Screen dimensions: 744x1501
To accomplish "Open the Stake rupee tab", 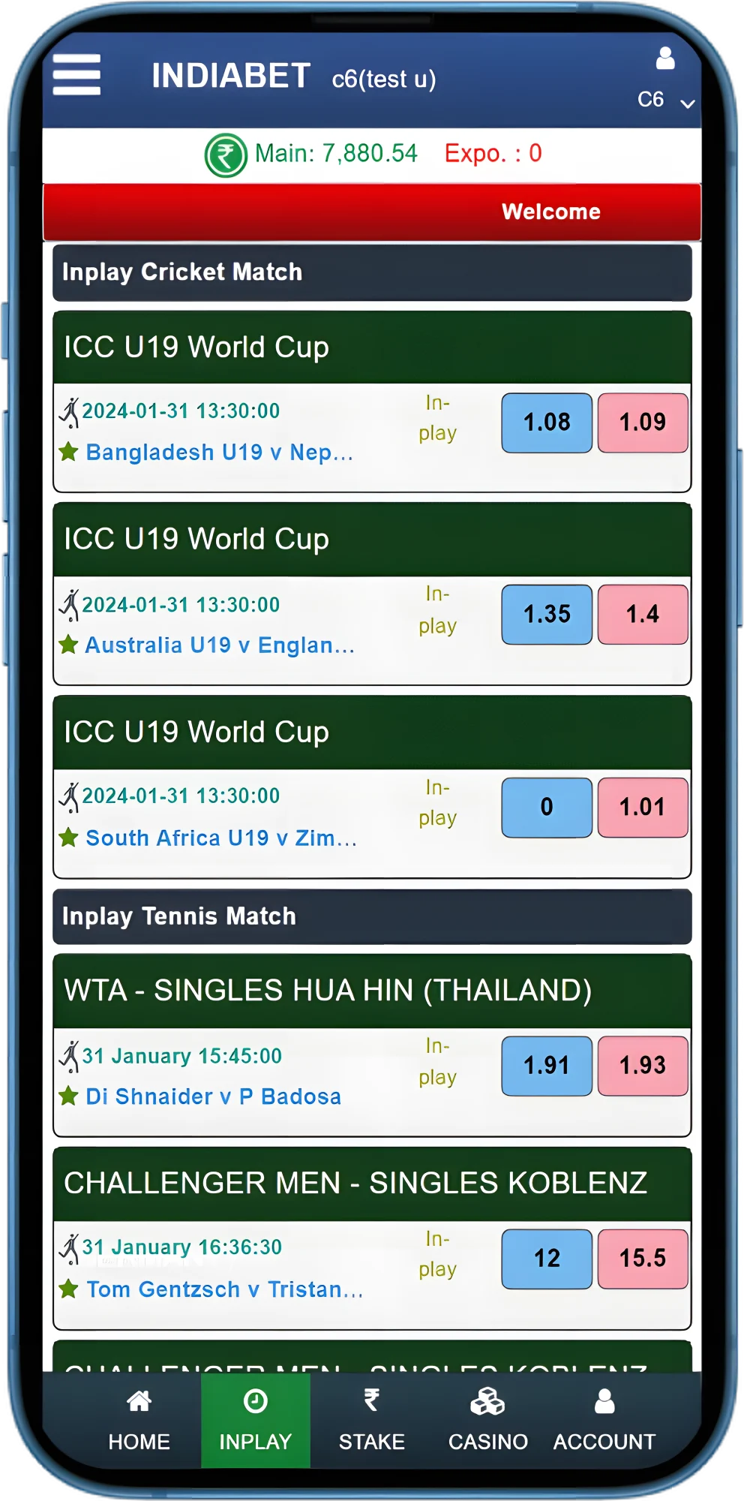I will tap(371, 1420).
